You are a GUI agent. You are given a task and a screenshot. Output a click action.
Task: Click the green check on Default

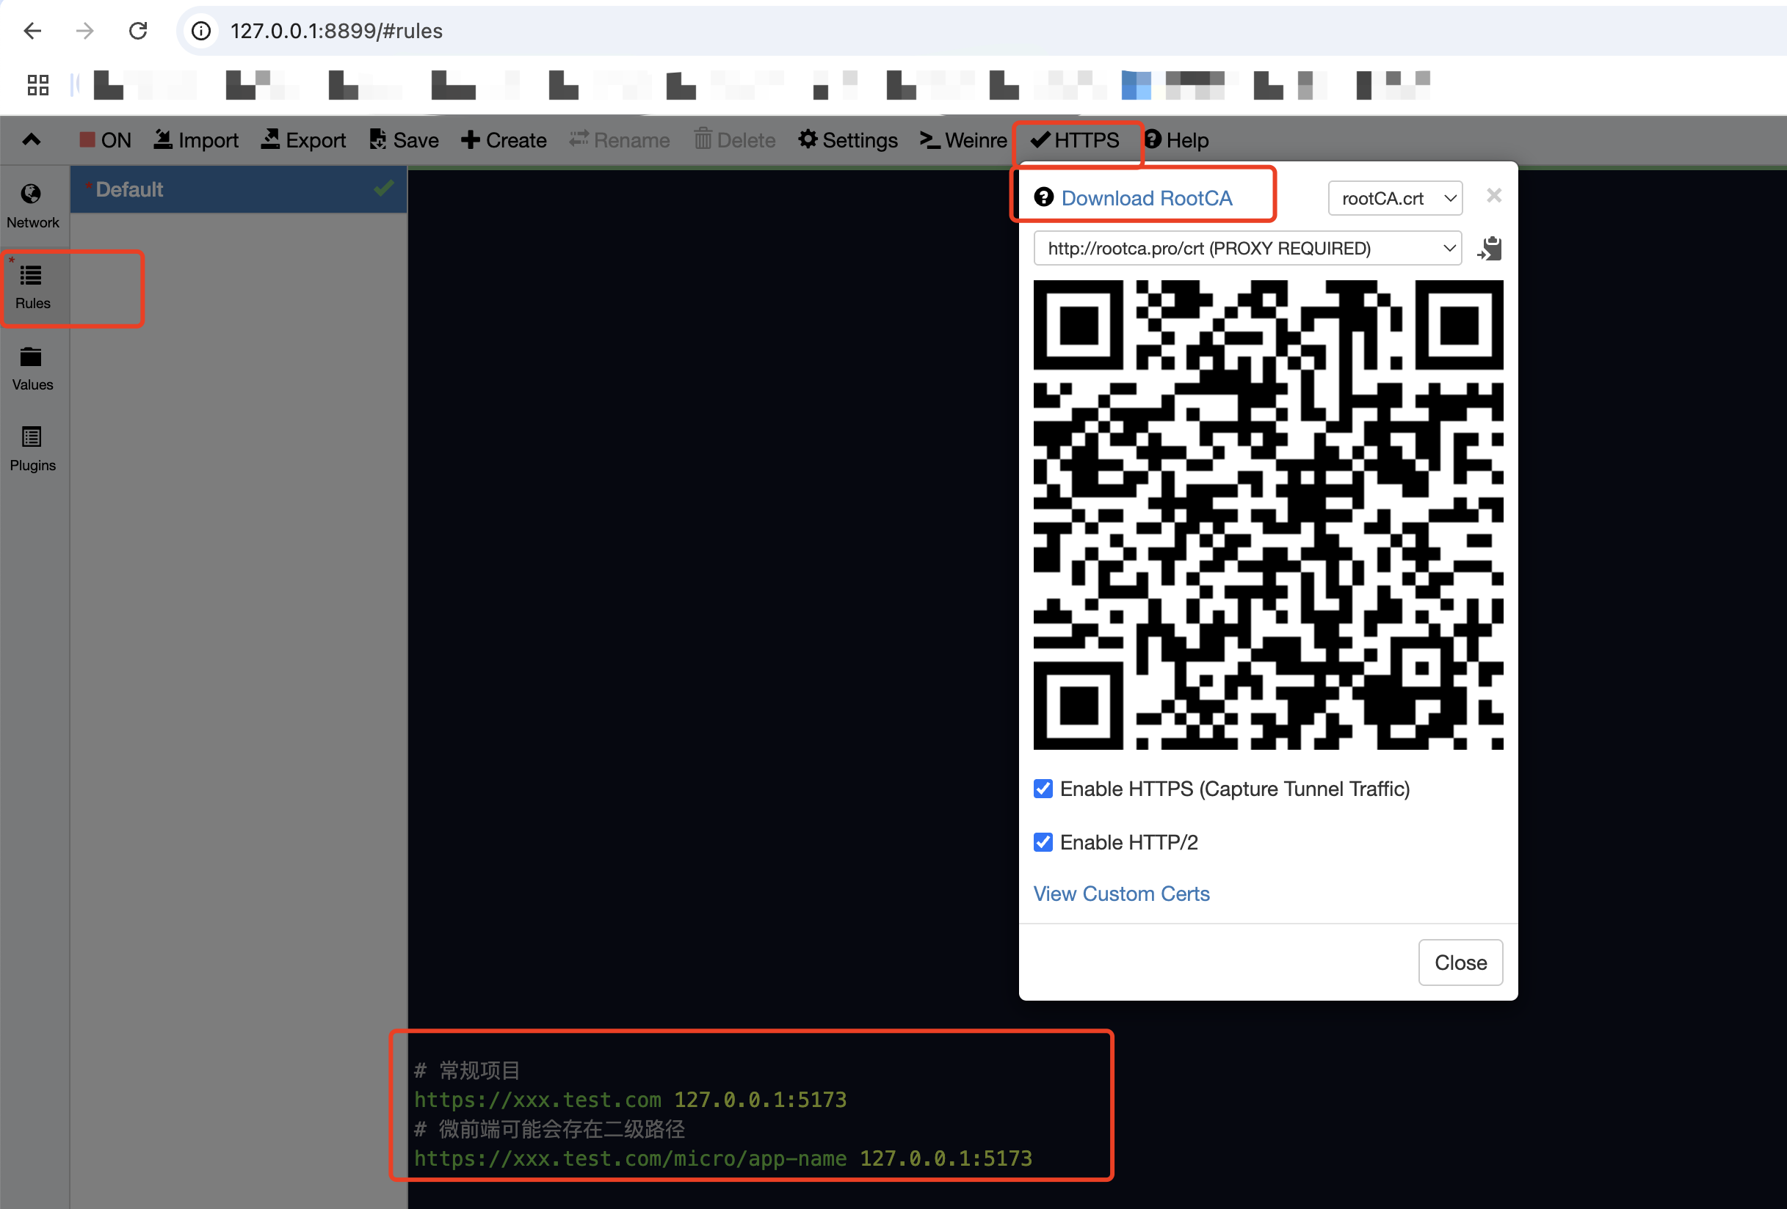[x=384, y=187]
